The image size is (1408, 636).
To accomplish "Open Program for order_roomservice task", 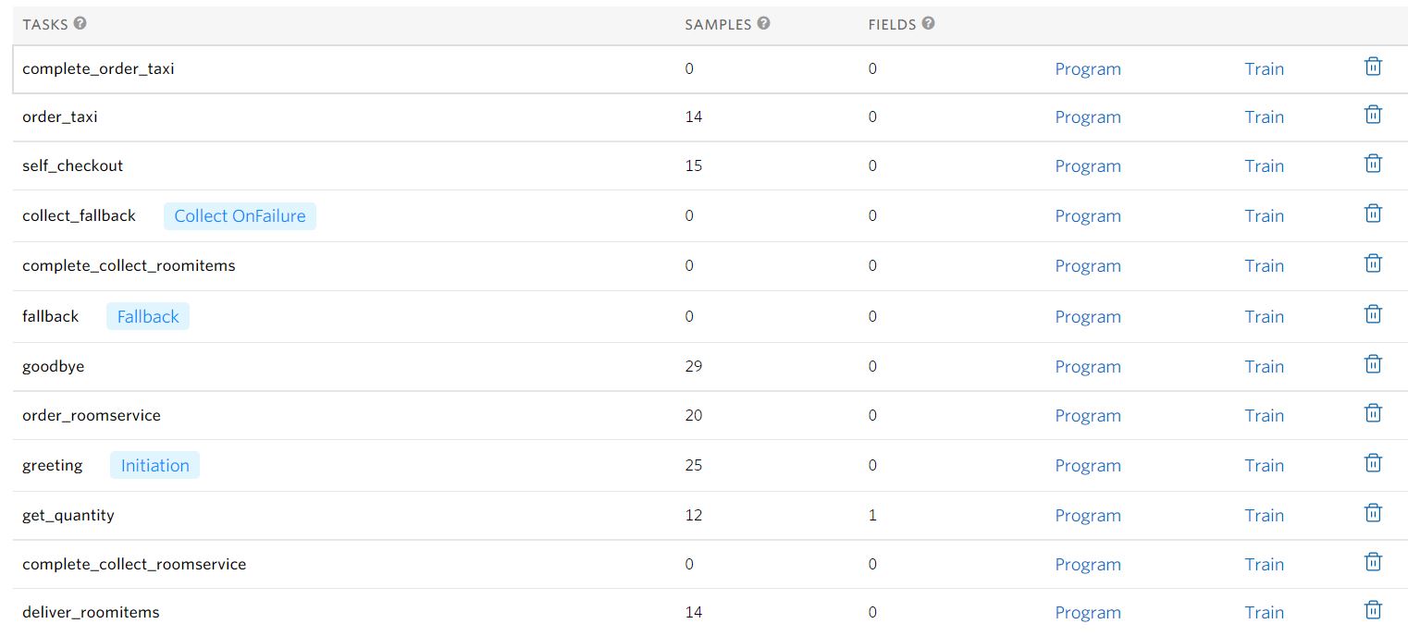I will [1087, 416].
